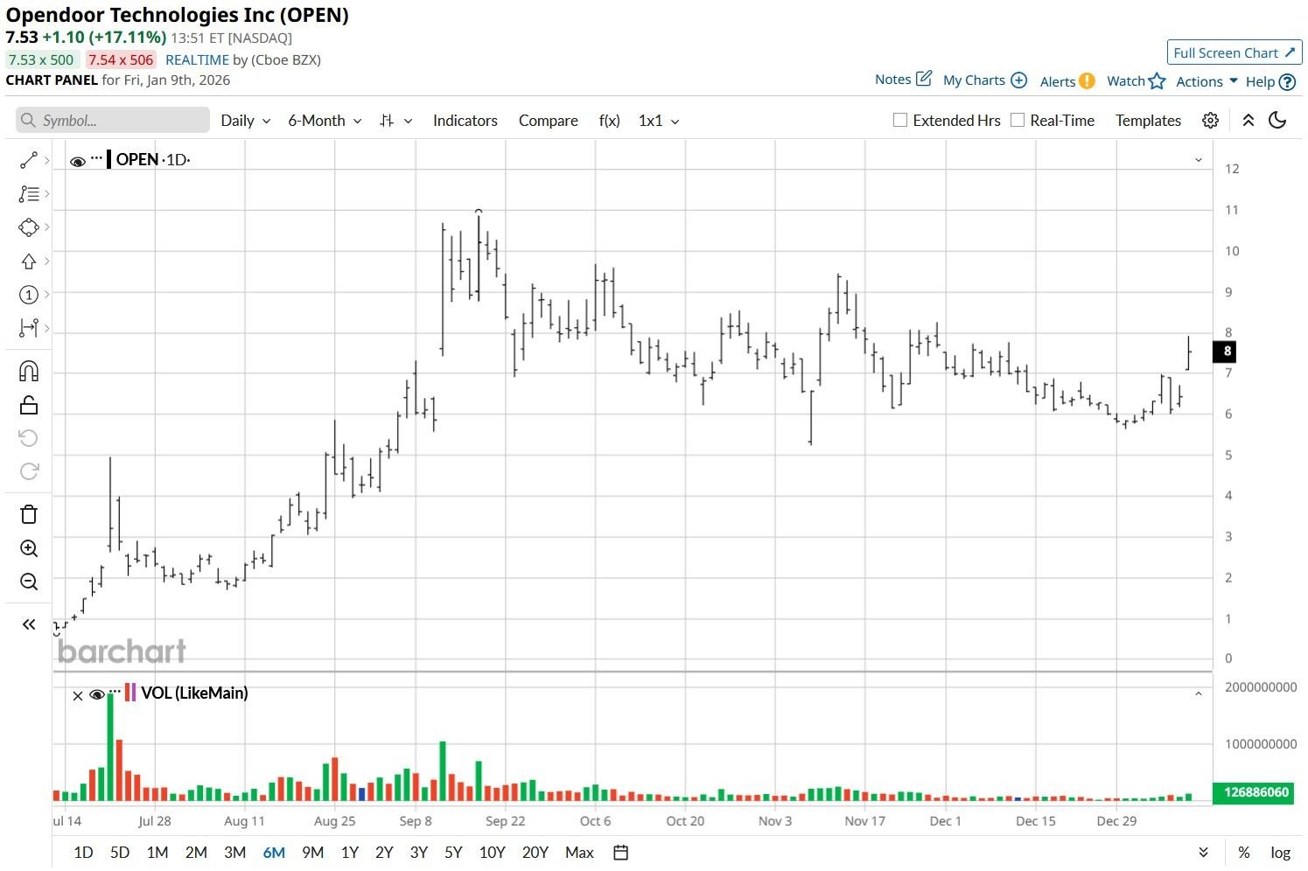Viewport: 1308px width, 871px height.
Task: Click the Compare button
Action: click(x=548, y=121)
